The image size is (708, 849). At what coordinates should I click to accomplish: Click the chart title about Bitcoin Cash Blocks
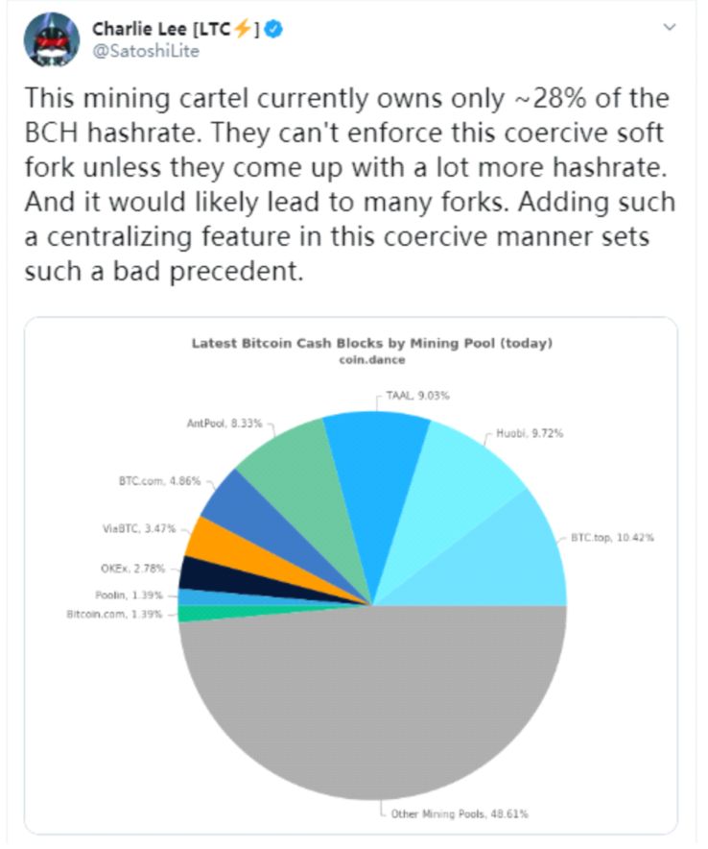(372, 343)
